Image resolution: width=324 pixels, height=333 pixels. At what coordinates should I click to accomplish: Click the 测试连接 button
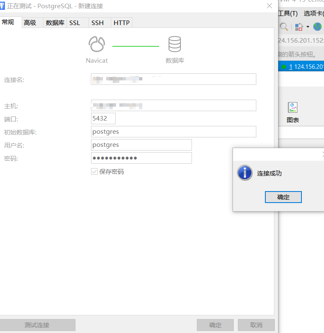[37, 325]
